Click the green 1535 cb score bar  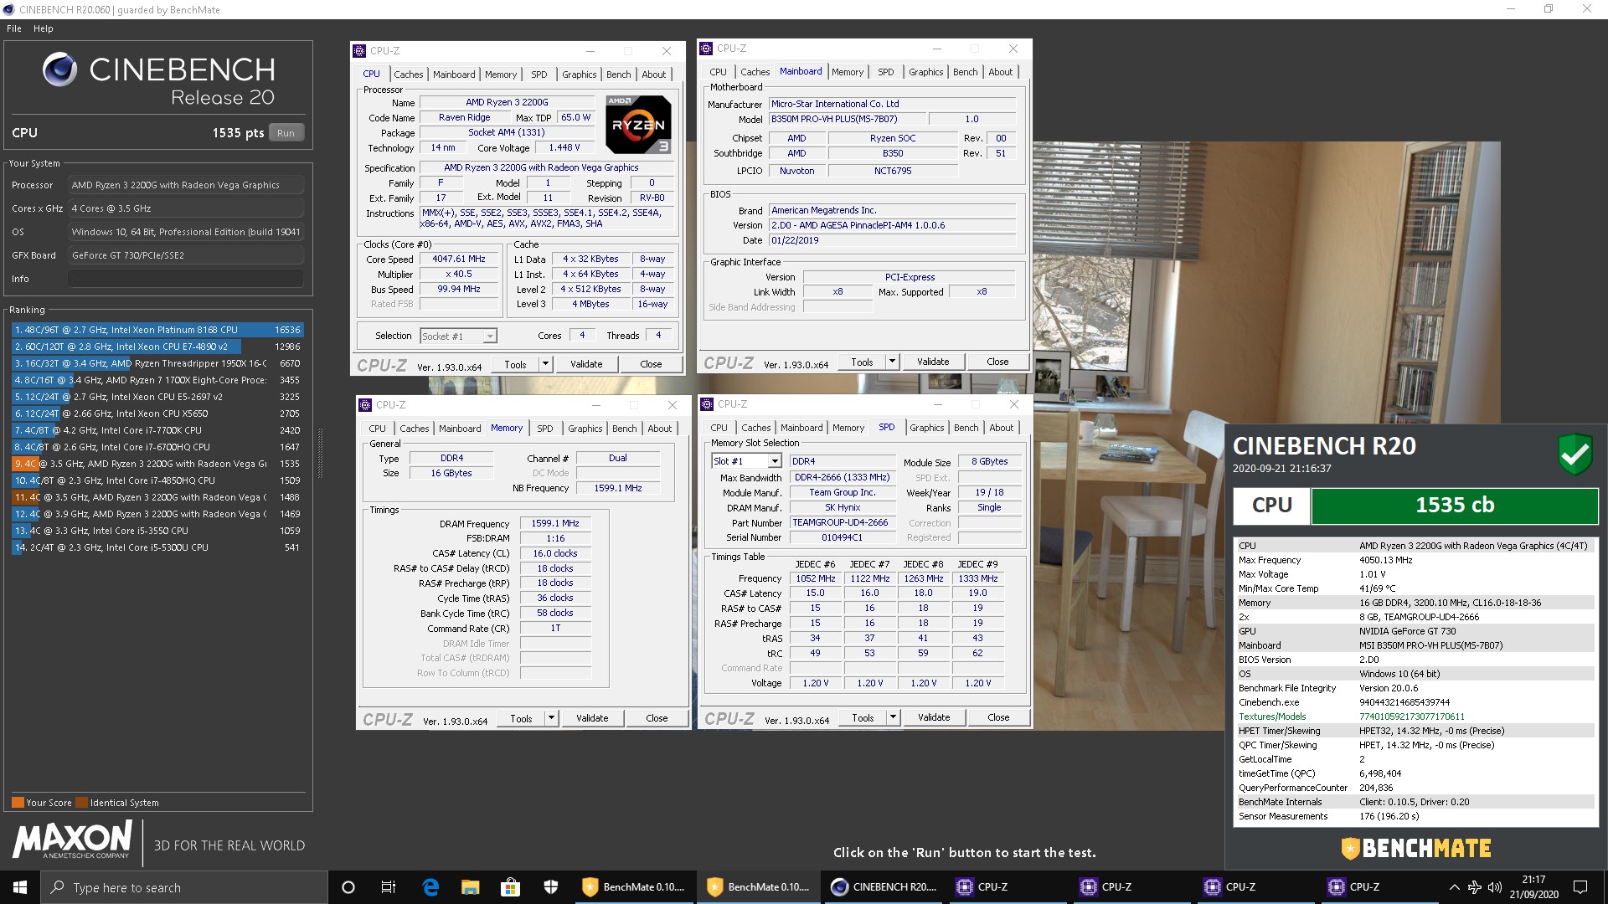(1454, 506)
